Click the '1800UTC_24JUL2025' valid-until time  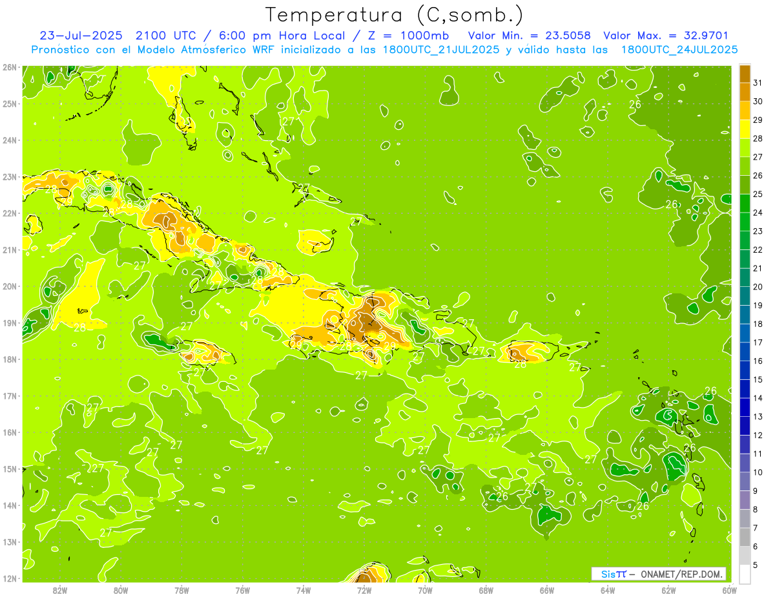pos(679,49)
